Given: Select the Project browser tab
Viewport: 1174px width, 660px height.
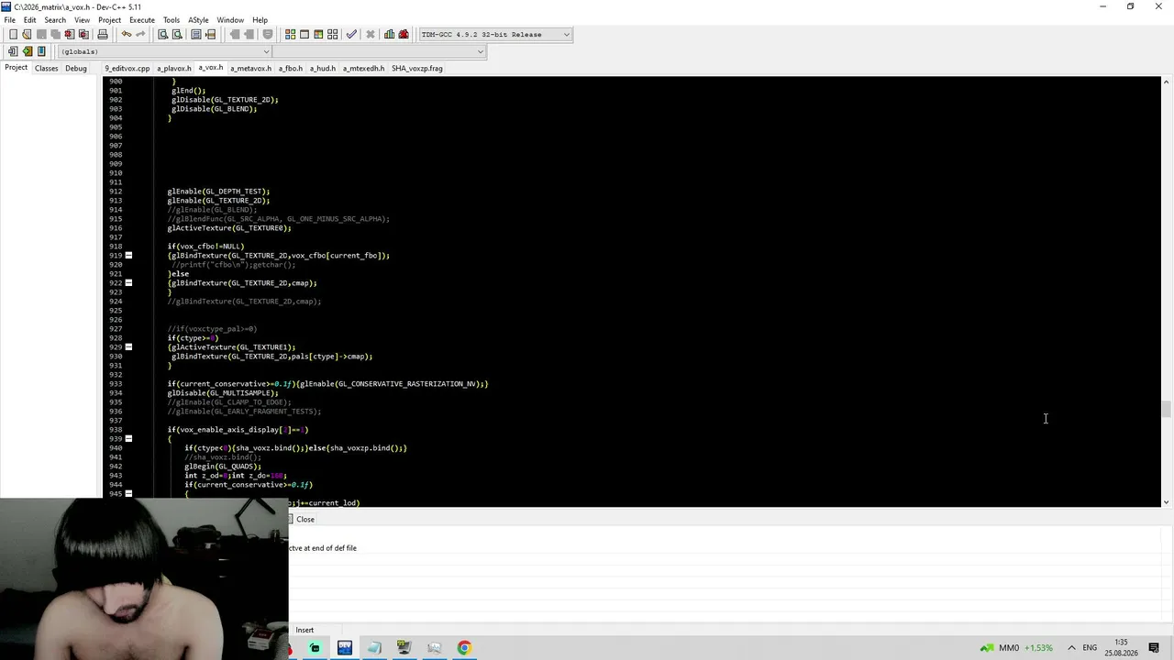Looking at the screenshot, I should (16, 68).
